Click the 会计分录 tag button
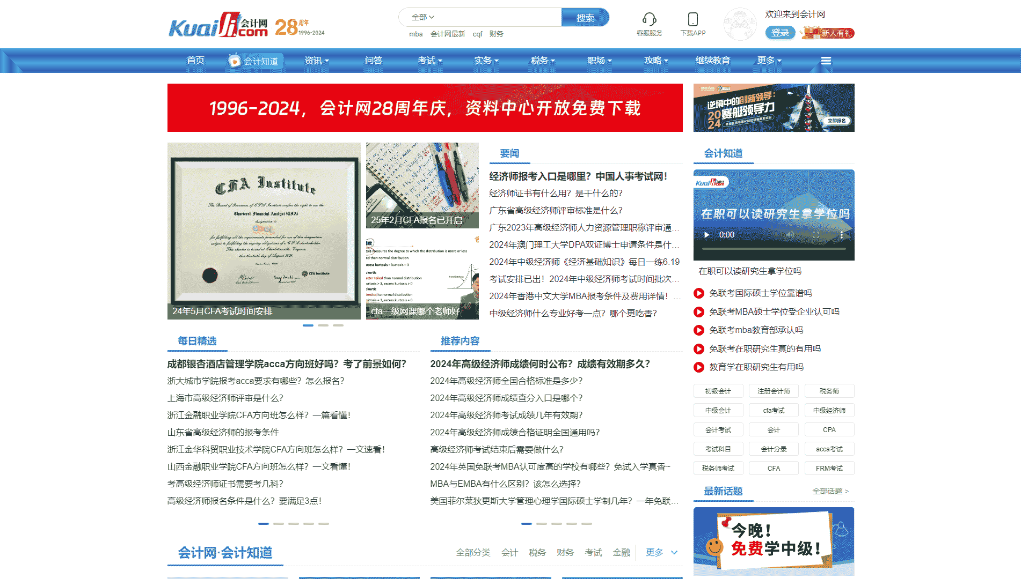Screen dimensions: 1021x579 tap(774, 449)
